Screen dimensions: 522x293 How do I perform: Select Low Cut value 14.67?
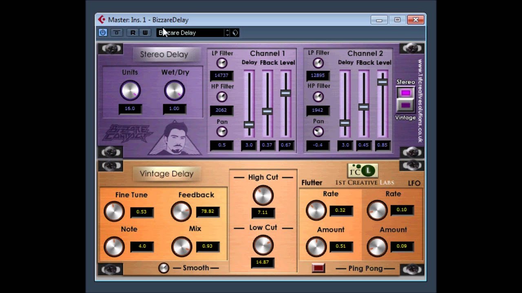(x=263, y=262)
